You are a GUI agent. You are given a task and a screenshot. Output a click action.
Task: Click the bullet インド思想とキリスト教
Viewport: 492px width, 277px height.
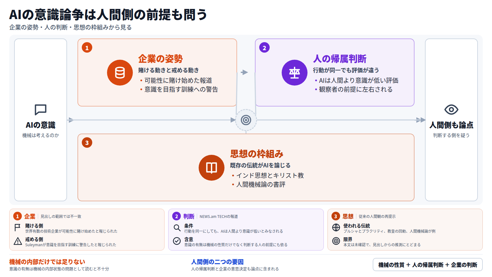pos(270,175)
